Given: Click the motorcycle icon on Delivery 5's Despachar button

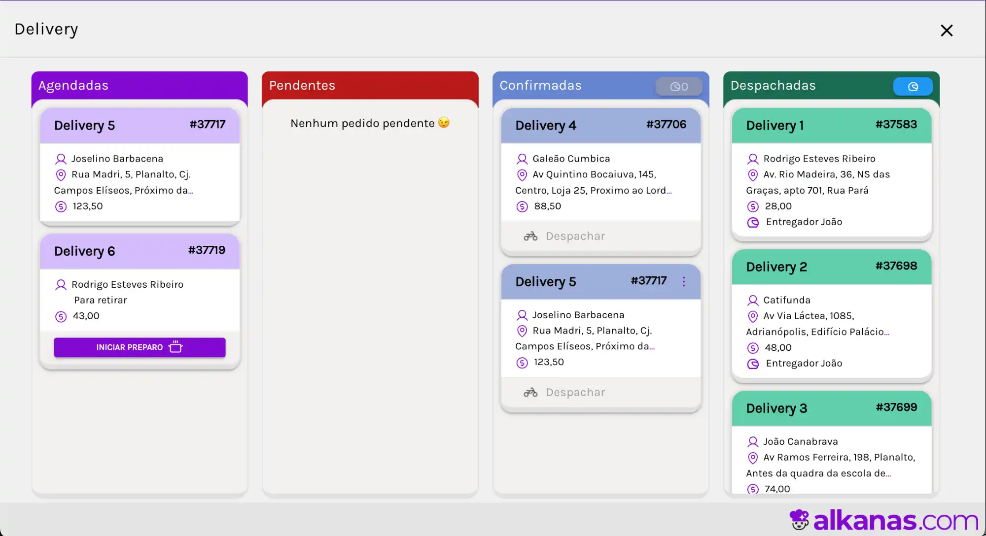Looking at the screenshot, I should click(x=530, y=392).
